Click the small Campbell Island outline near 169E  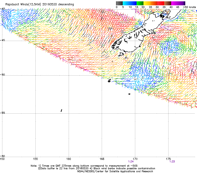pos(129,94)
